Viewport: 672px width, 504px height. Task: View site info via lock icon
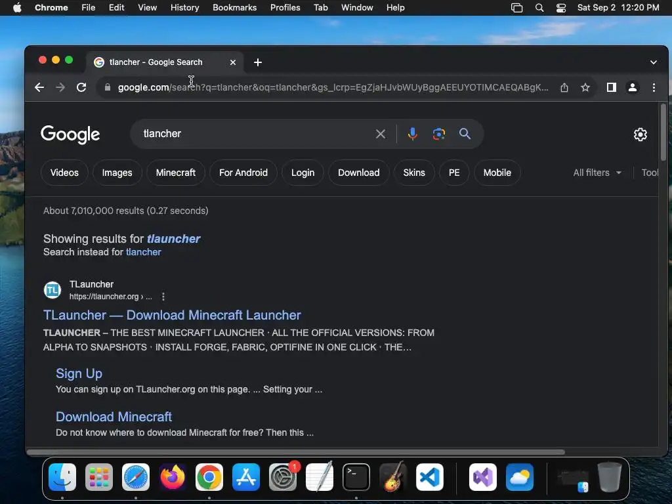point(108,87)
